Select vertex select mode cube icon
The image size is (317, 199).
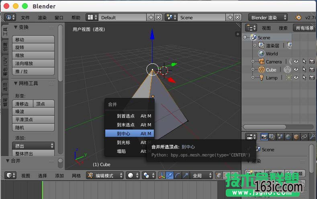click(219, 175)
